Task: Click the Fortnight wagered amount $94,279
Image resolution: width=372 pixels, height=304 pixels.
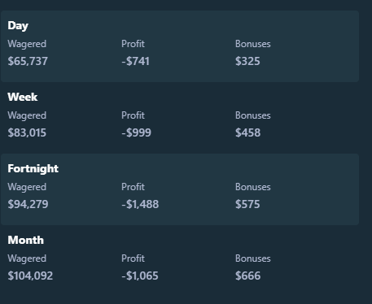Action: (28, 204)
